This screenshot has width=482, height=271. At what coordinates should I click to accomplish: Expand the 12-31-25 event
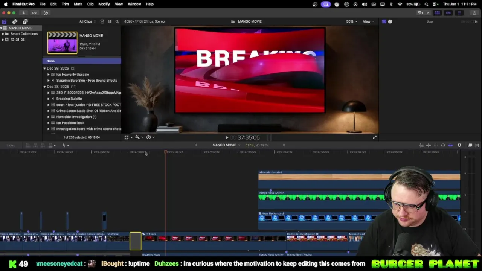(3, 40)
